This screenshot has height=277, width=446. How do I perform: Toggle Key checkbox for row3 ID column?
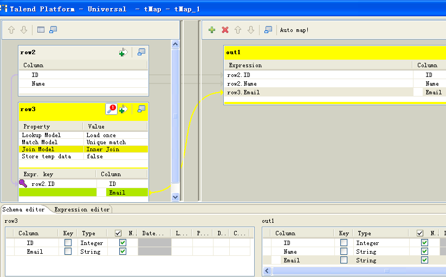click(68, 243)
